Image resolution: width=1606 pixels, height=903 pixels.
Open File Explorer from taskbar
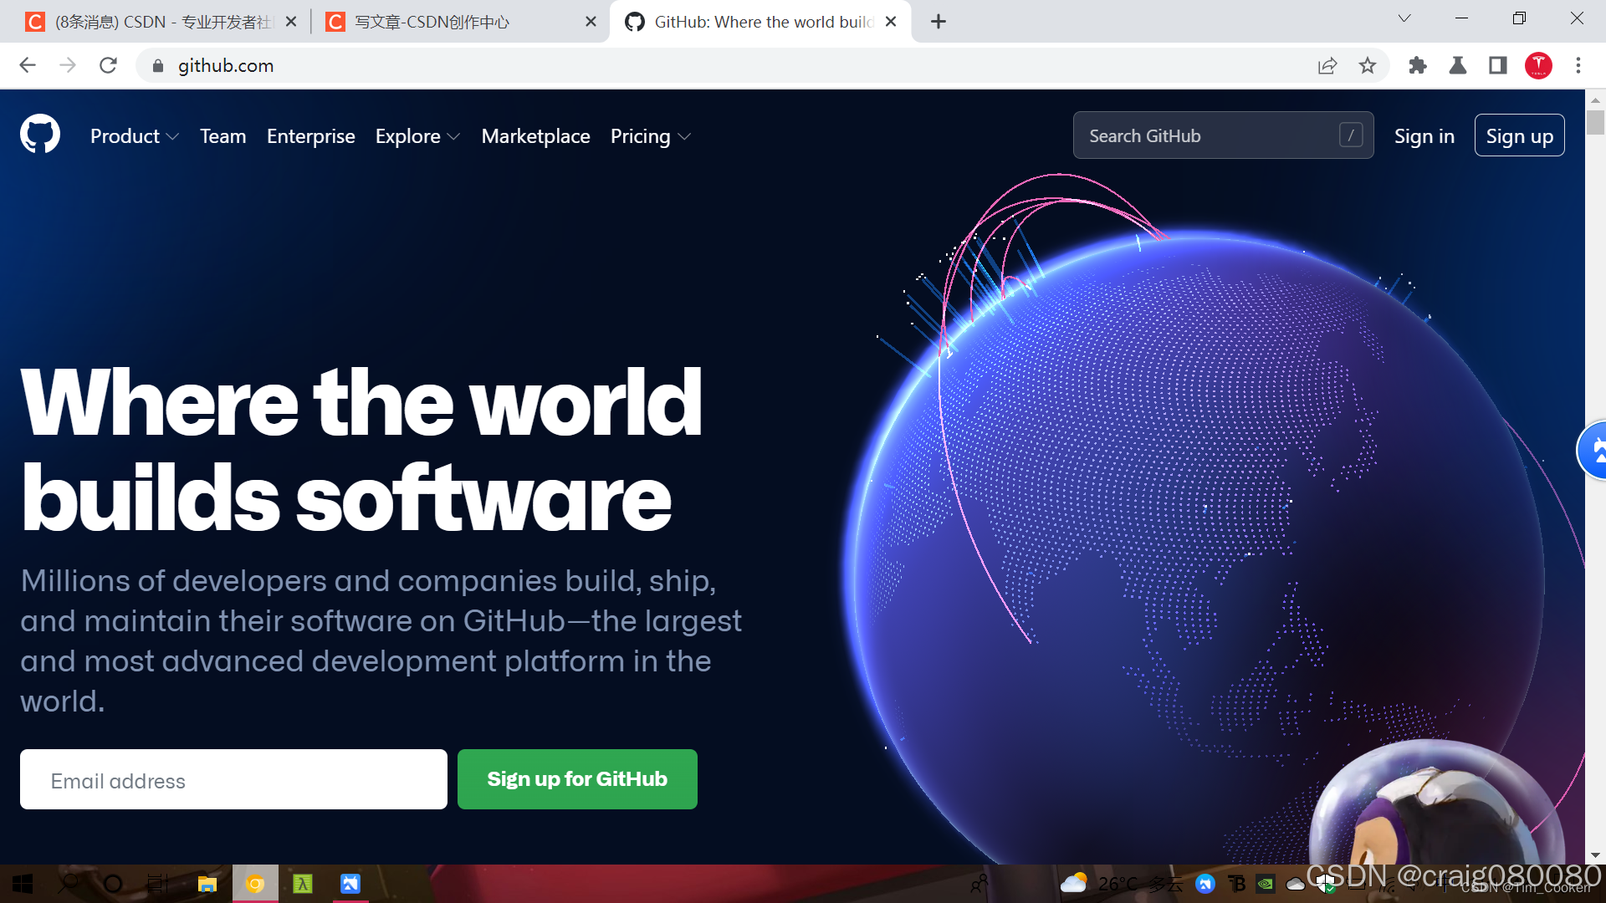click(207, 884)
